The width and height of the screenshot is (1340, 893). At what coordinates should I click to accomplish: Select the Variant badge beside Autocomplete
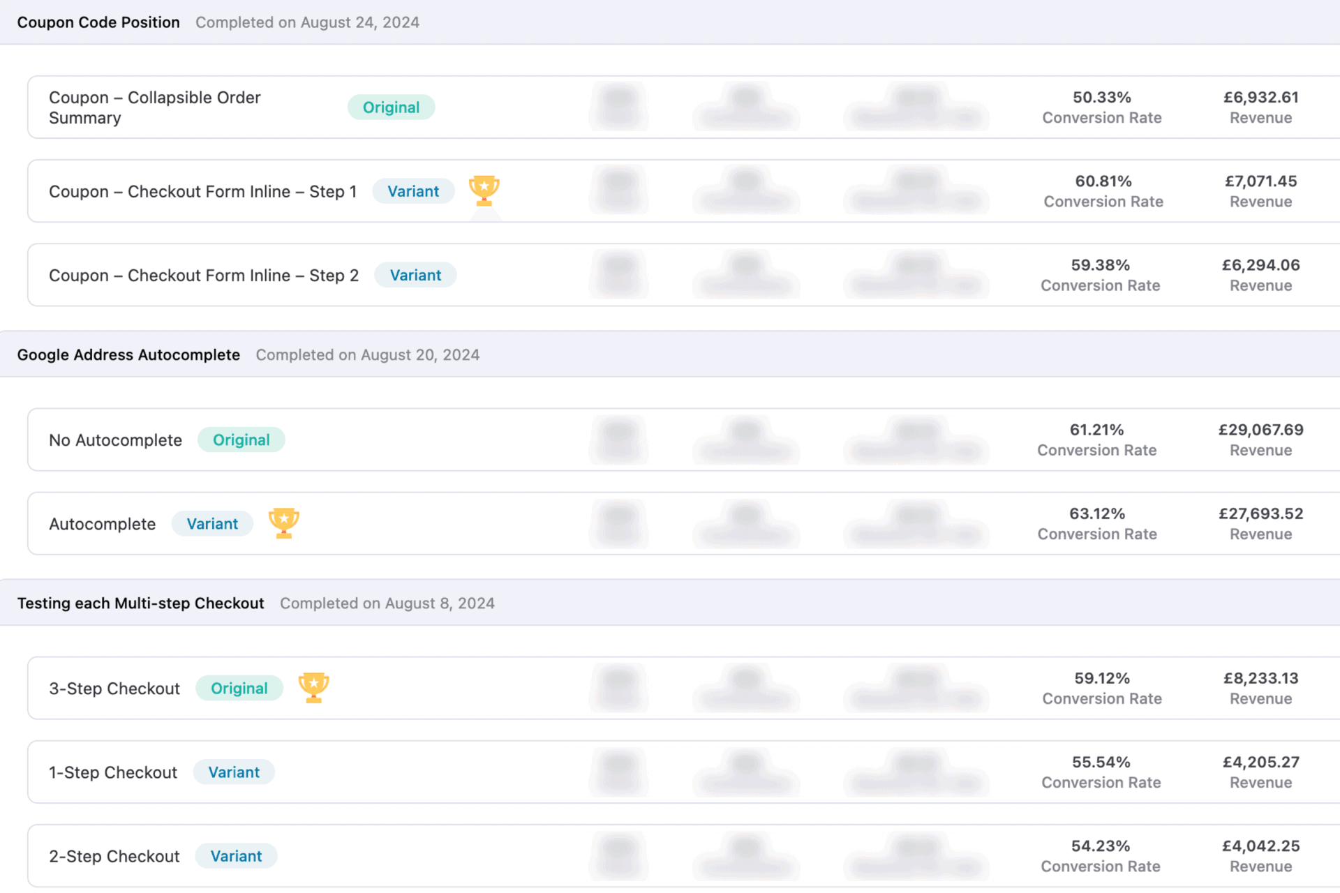[x=212, y=523]
